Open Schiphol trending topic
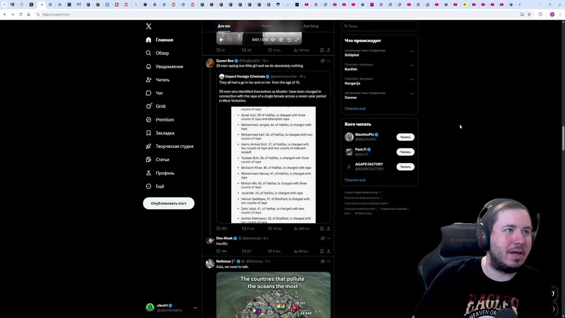This screenshot has width=565, height=318. pyautogui.click(x=352, y=55)
